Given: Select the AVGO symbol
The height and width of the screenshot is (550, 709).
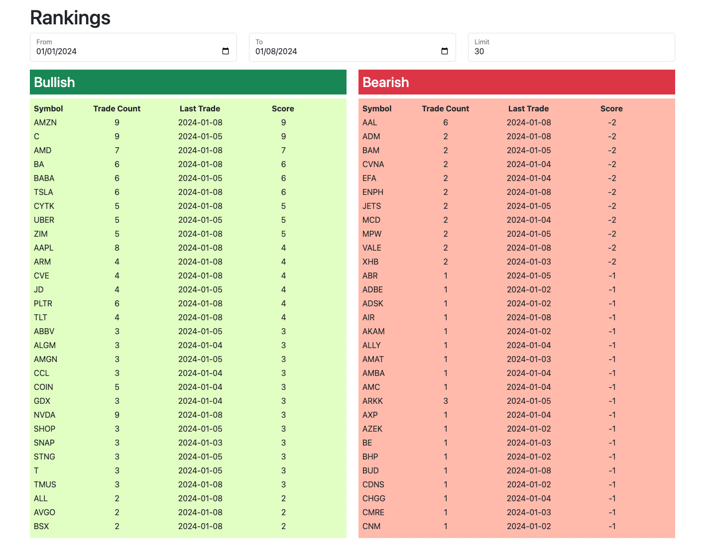Looking at the screenshot, I should click(x=45, y=512).
